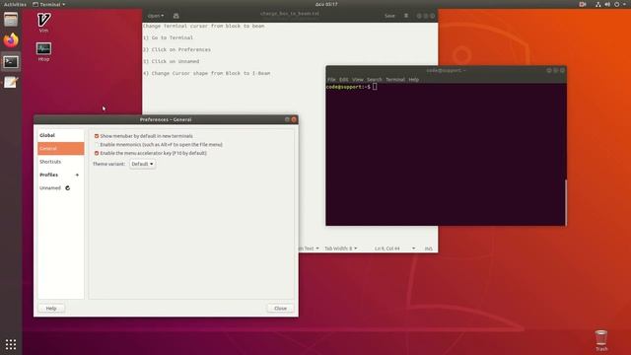Open the Terminal app menu in top bar

48,4
